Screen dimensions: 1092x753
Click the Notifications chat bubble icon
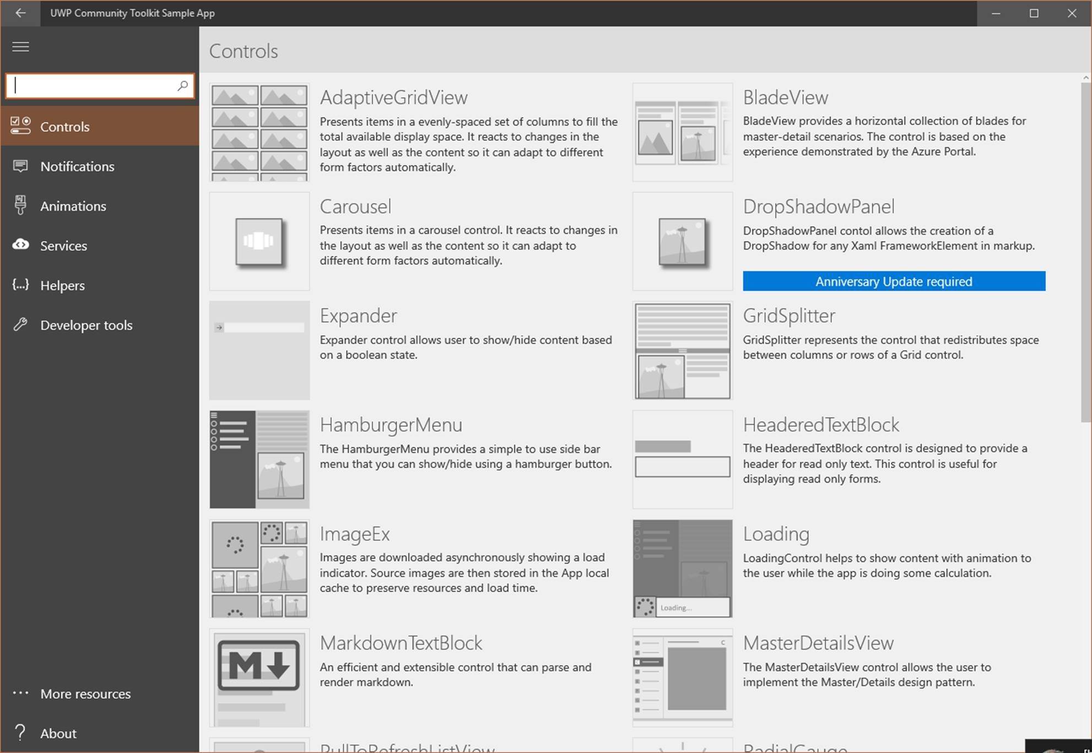pos(20,166)
